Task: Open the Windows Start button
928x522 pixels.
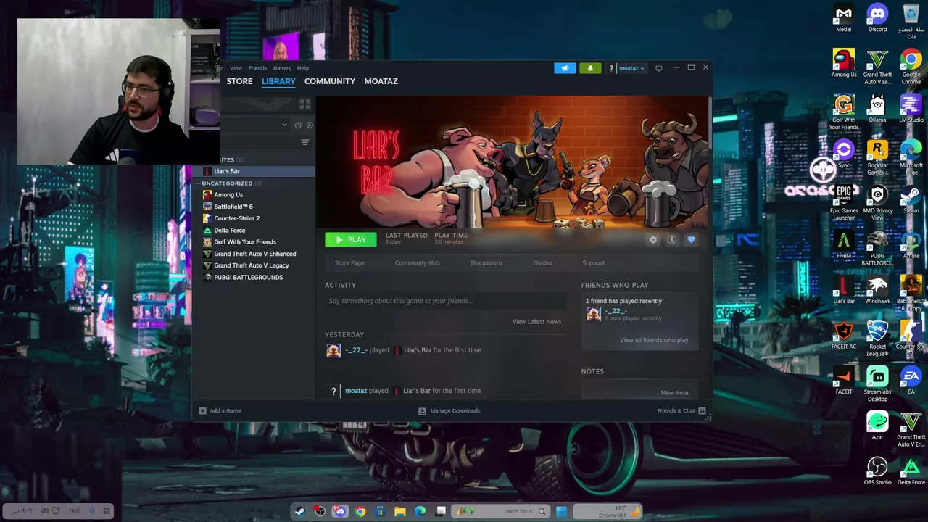Action: pos(561,512)
